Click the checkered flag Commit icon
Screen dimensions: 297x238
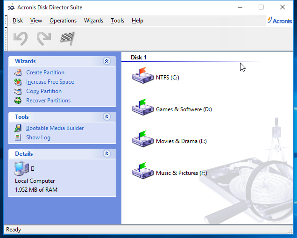click(x=67, y=38)
